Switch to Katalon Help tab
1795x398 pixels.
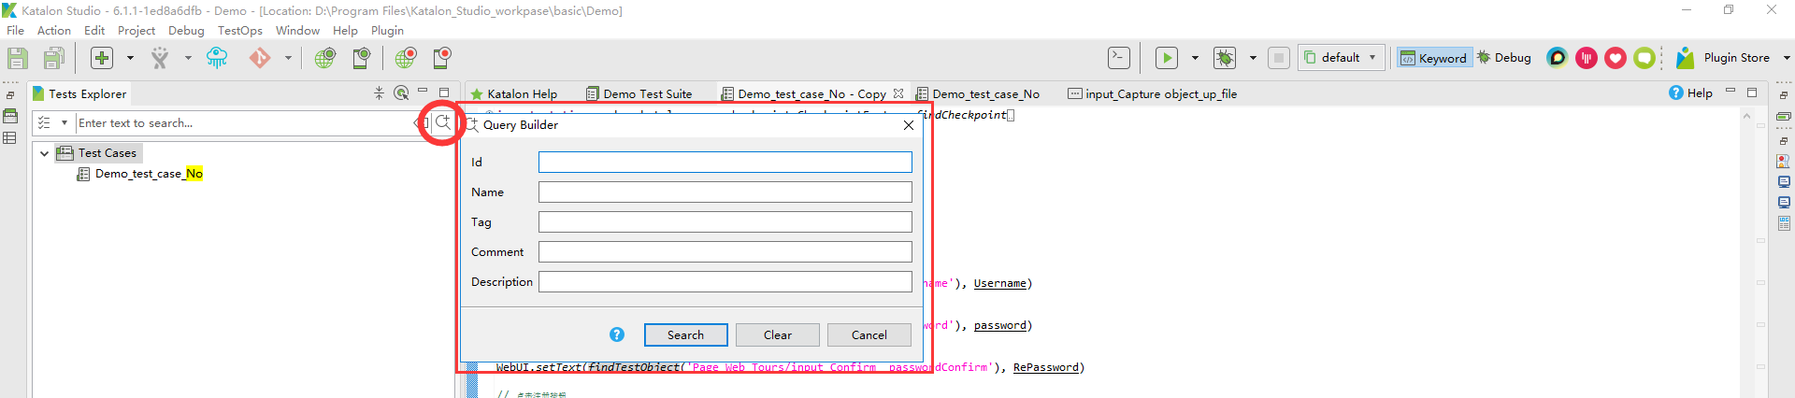click(x=514, y=94)
